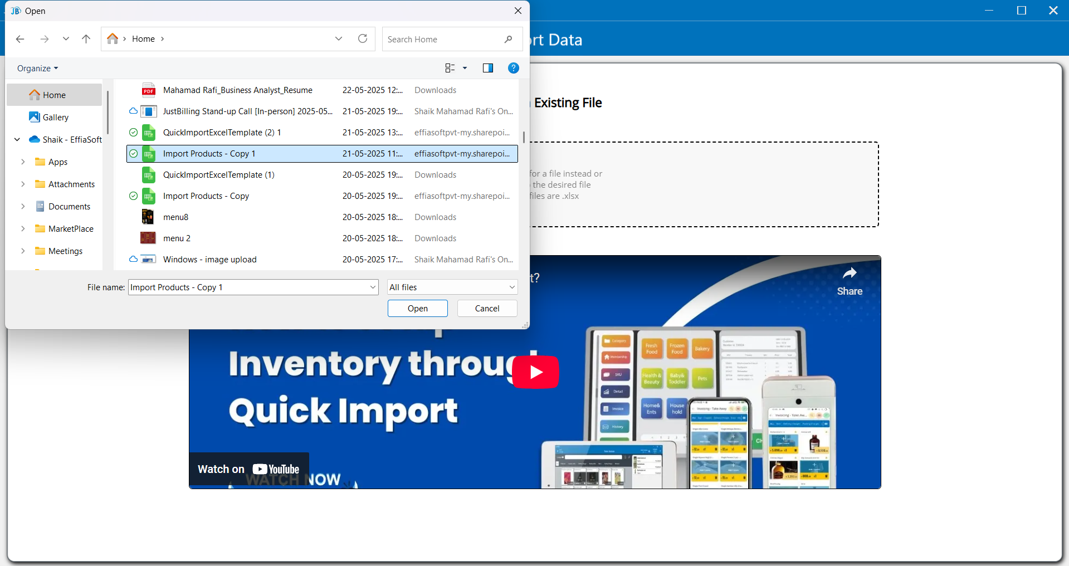The image size is (1069, 566).
Task: Click the Back navigation arrow
Action: 20,39
